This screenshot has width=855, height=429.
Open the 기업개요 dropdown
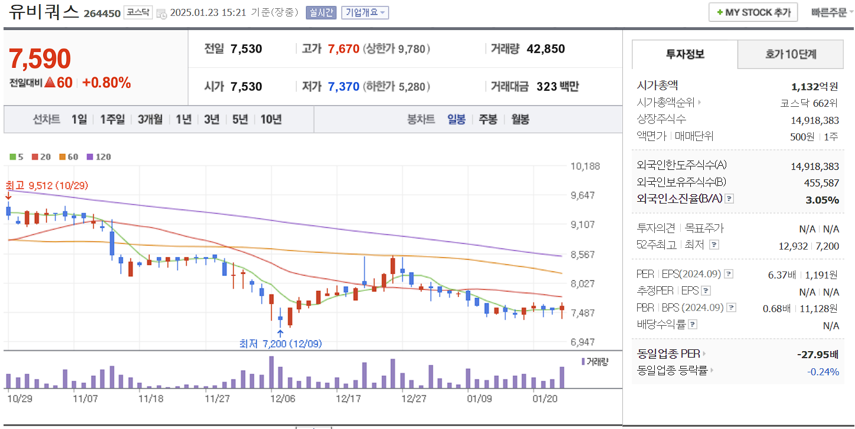coord(364,12)
